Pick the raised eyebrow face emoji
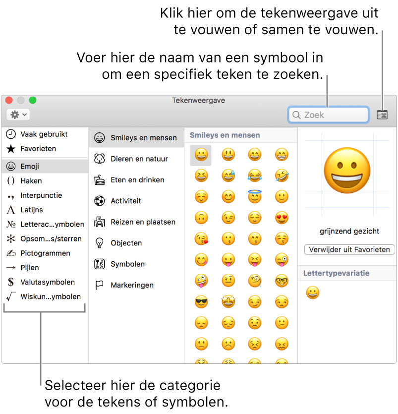The image size is (398, 414). click(228, 281)
